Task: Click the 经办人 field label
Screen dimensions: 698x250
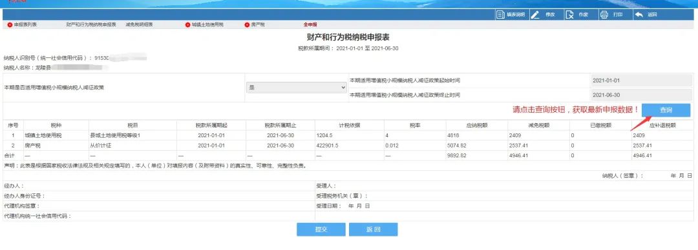Action: 14,186
